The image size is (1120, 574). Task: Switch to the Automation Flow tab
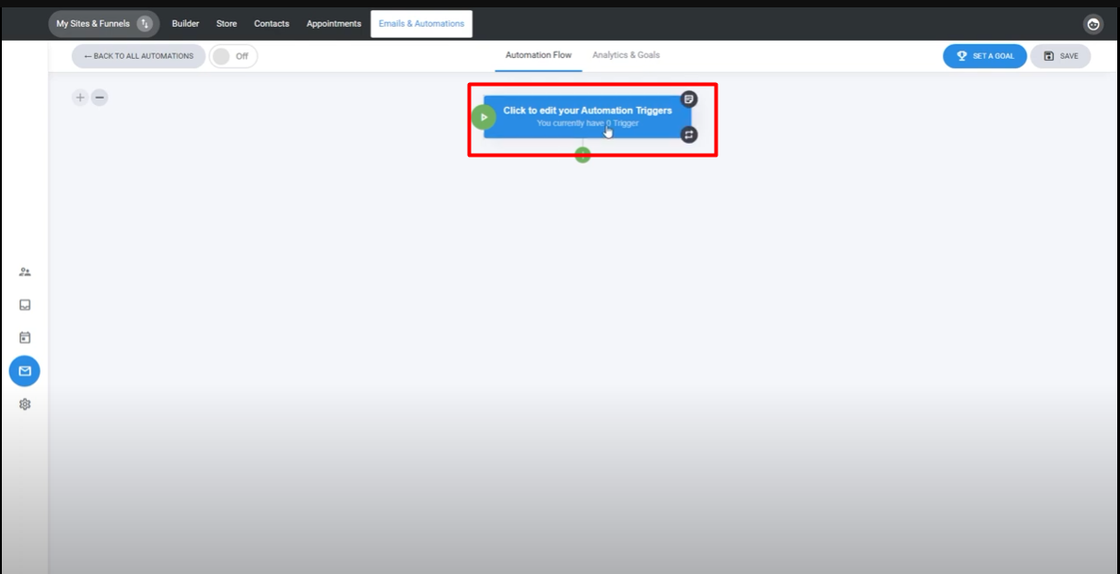tap(538, 55)
